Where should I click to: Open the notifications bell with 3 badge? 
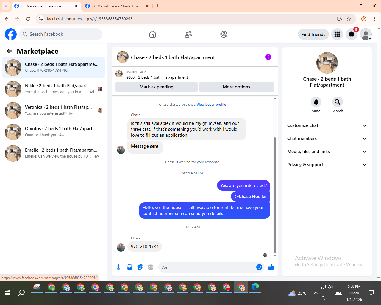[x=352, y=34]
